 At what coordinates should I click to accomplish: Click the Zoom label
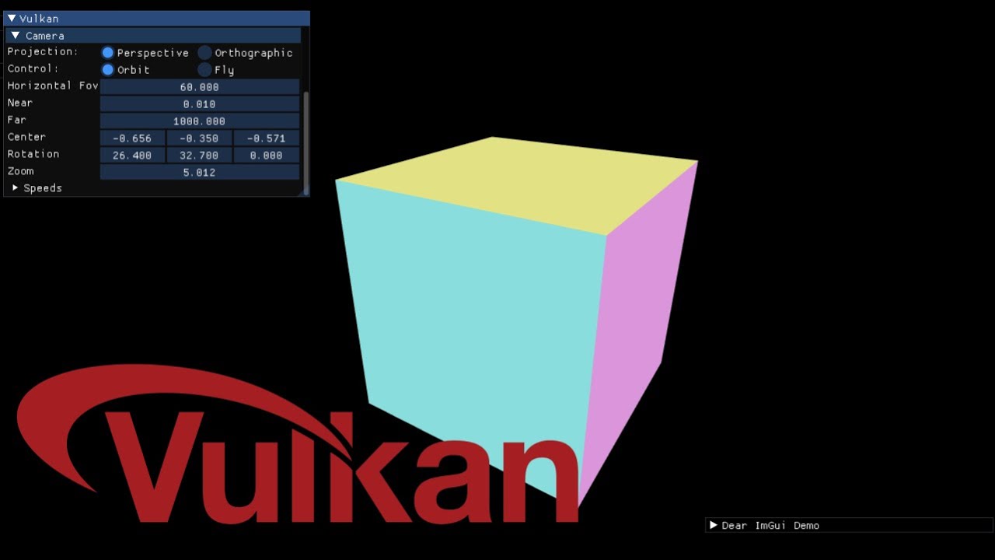(21, 171)
